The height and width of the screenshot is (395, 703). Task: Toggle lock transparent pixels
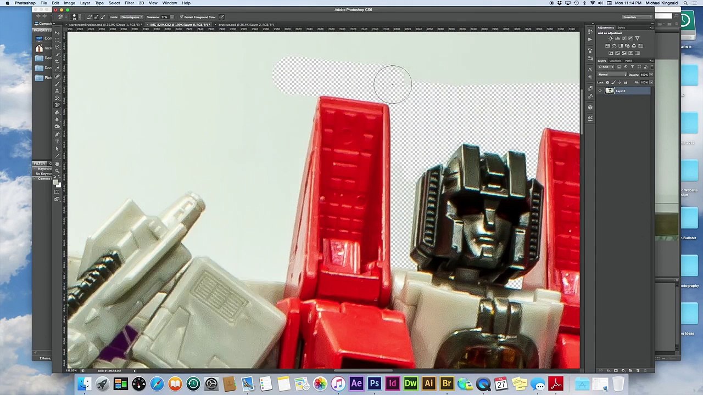(x=607, y=82)
